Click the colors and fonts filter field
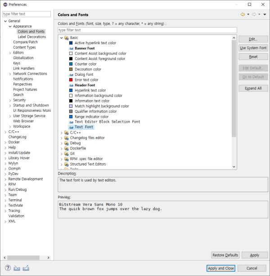 (147, 30)
